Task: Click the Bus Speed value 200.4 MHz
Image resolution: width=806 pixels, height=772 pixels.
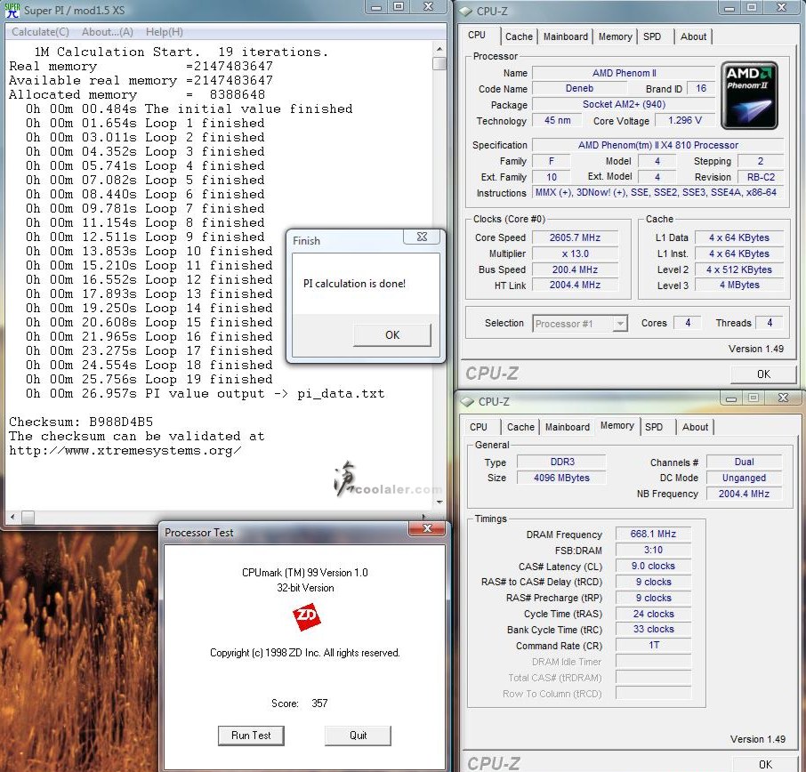Action: [x=575, y=269]
